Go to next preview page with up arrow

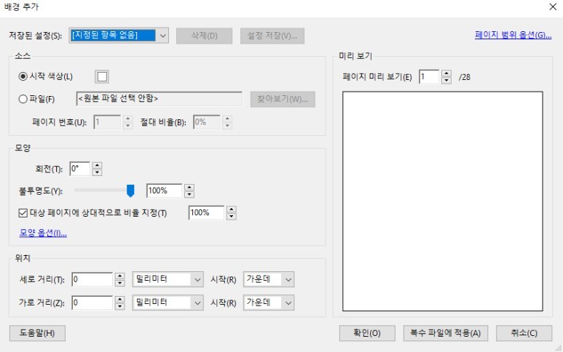coord(446,73)
